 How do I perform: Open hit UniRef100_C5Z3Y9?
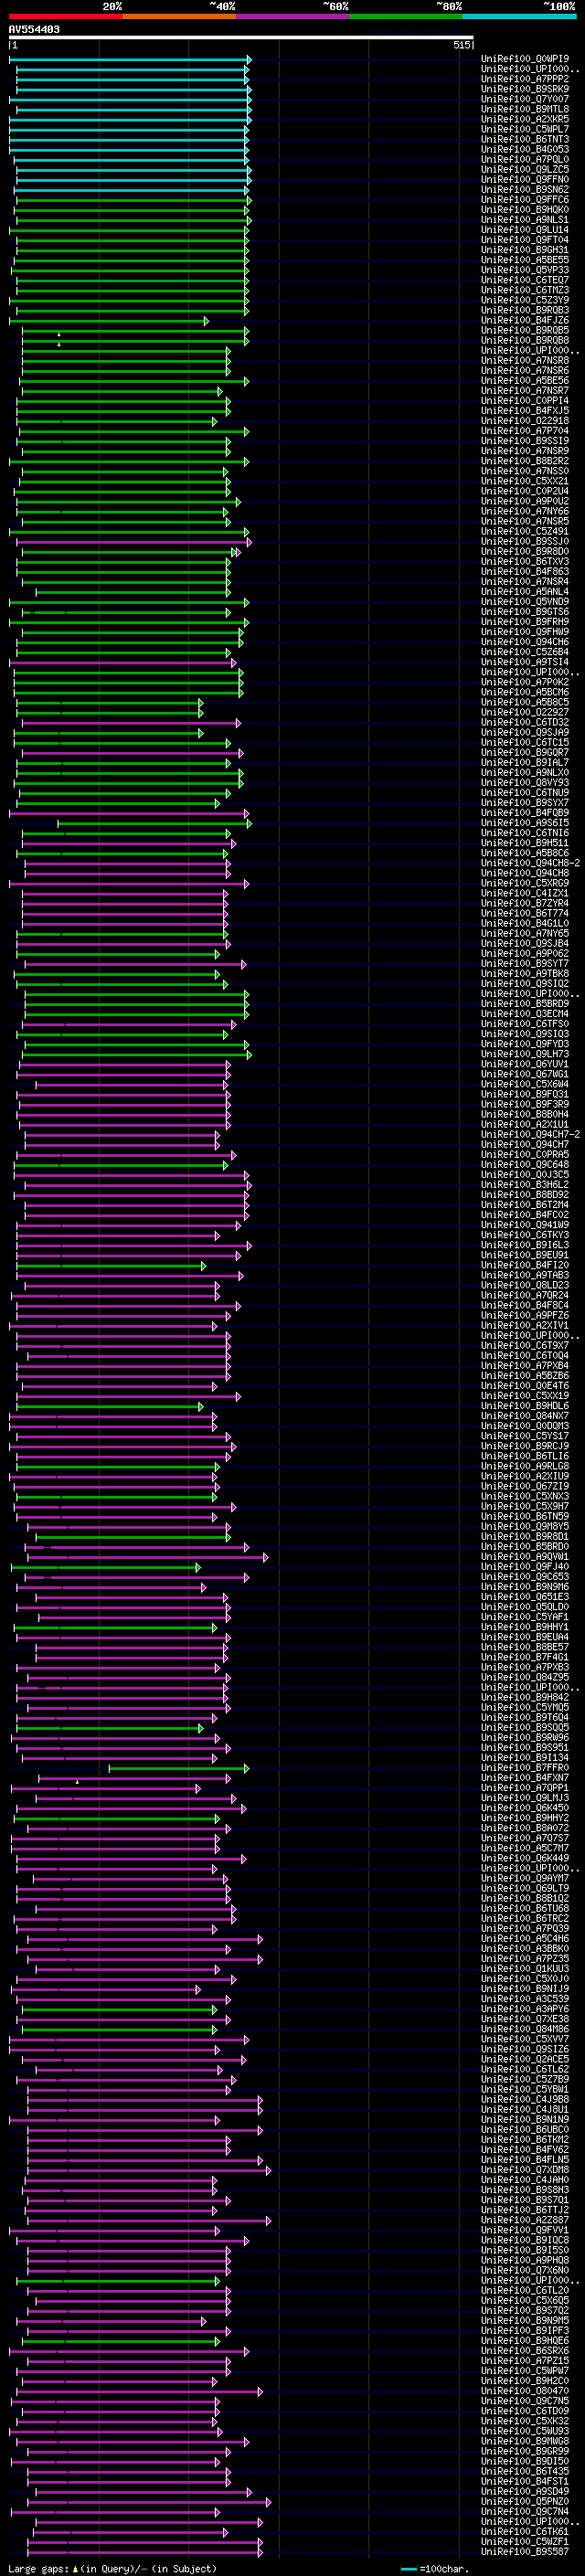525,300
